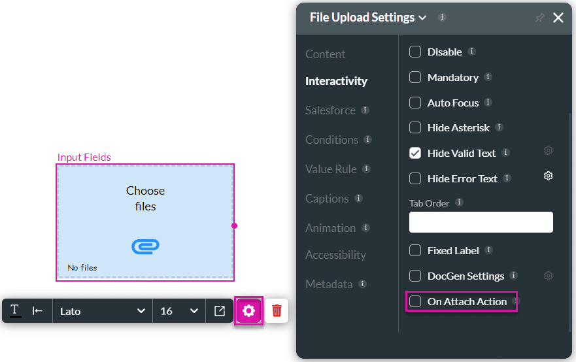Click the No files status text
This screenshot has width=576, height=362.
coord(82,268)
